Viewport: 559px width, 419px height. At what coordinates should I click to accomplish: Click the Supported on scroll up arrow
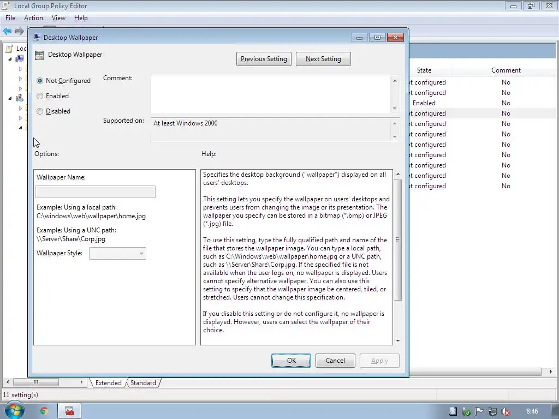click(395, 124)
